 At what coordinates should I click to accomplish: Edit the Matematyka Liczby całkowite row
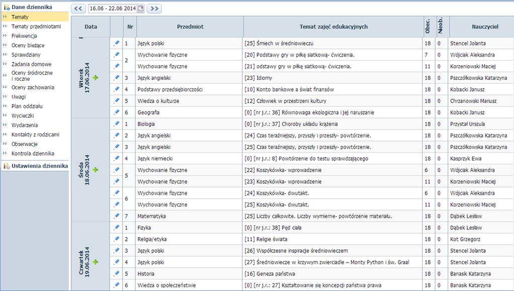(117, 216)
